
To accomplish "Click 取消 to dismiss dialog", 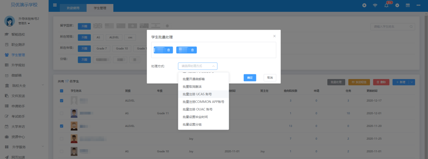I will tap(270, 78).
